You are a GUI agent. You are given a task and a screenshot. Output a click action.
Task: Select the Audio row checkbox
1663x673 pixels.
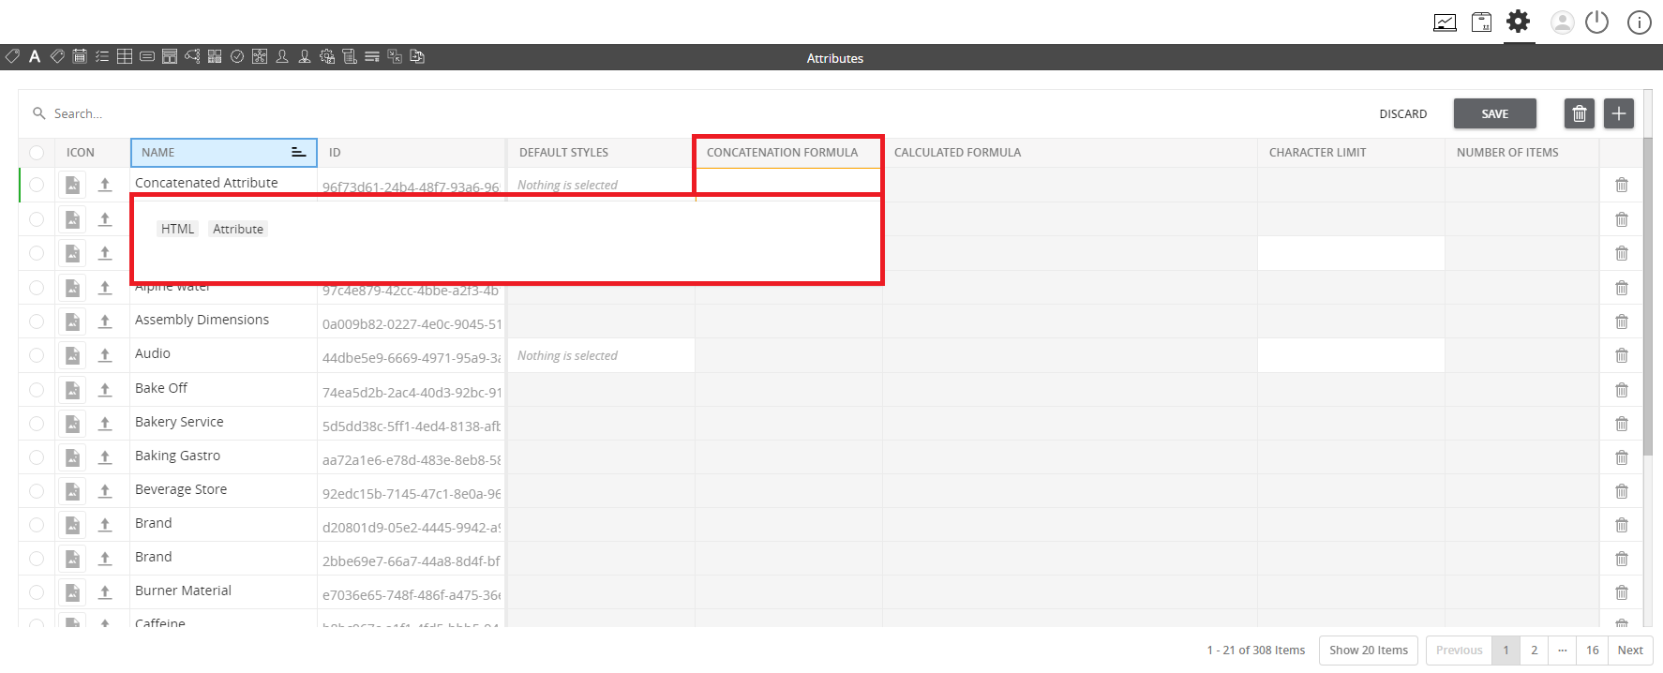(37, 355)
